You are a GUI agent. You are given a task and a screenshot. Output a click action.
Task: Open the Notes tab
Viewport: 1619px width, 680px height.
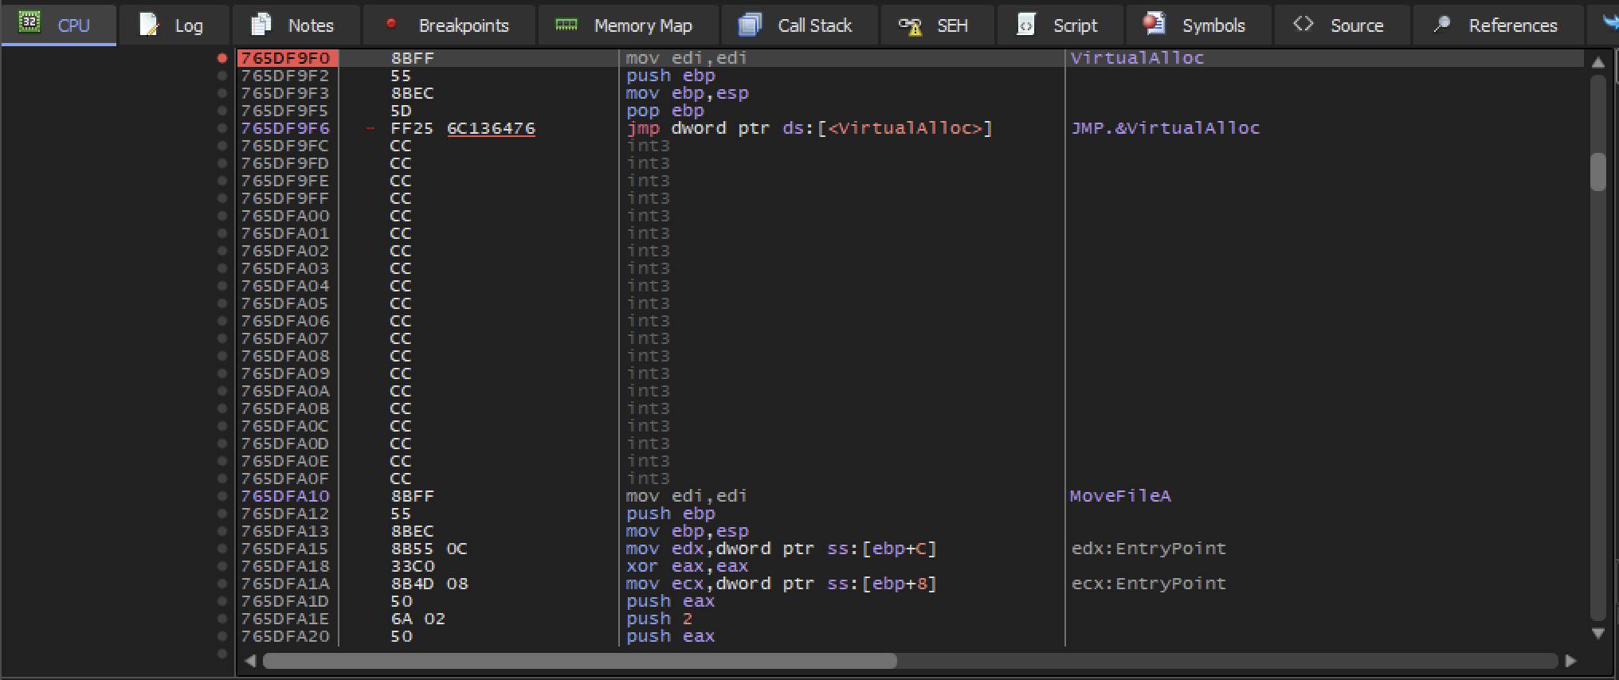pos(296,25)
